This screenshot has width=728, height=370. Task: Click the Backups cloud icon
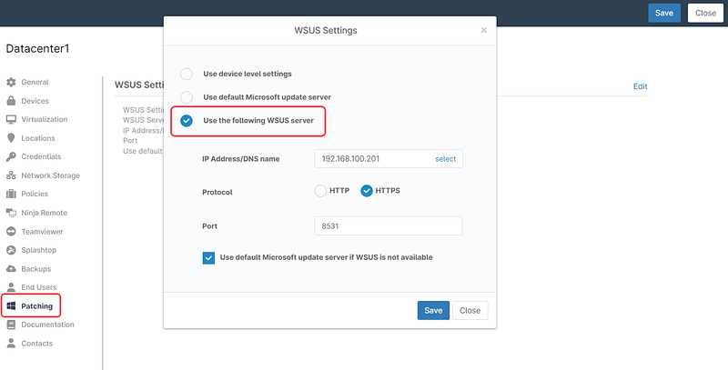pos(11,269)
